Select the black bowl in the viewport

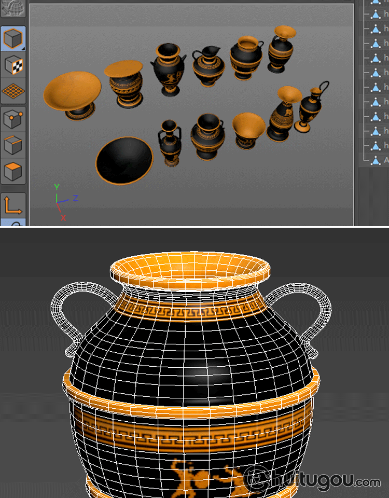click(124, 161)
